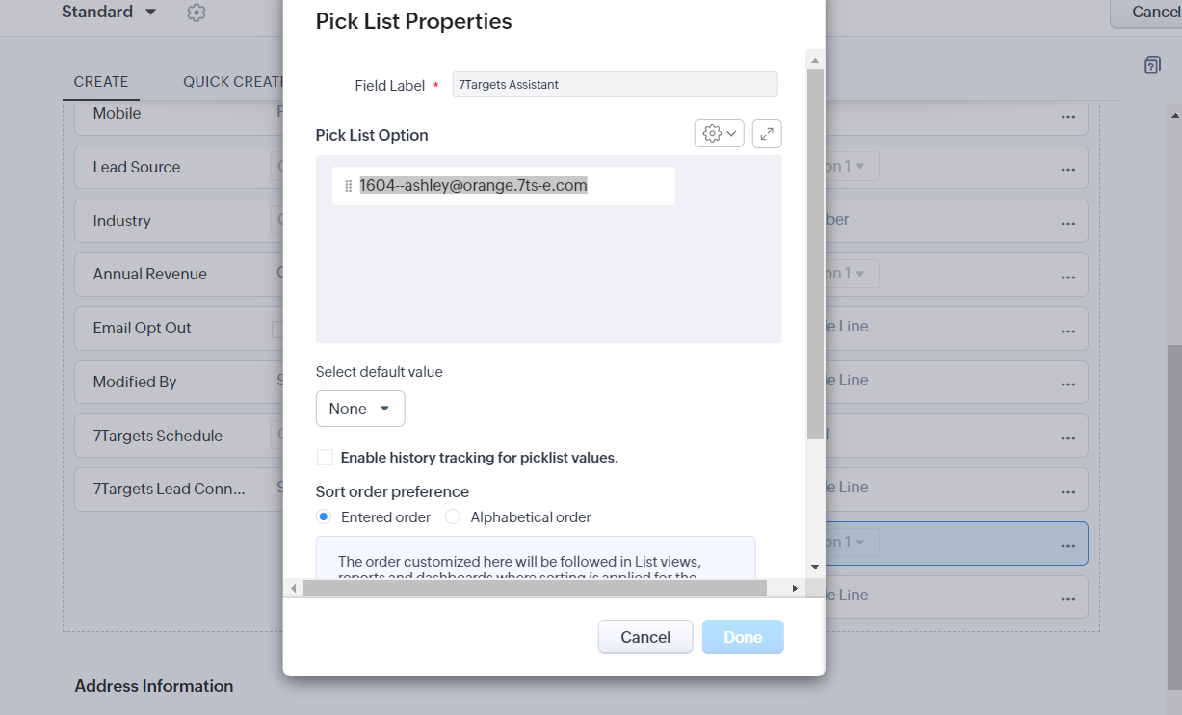Expand the Standard layout dropdown
1182x715 pixels.
click(x=150, y=13)
